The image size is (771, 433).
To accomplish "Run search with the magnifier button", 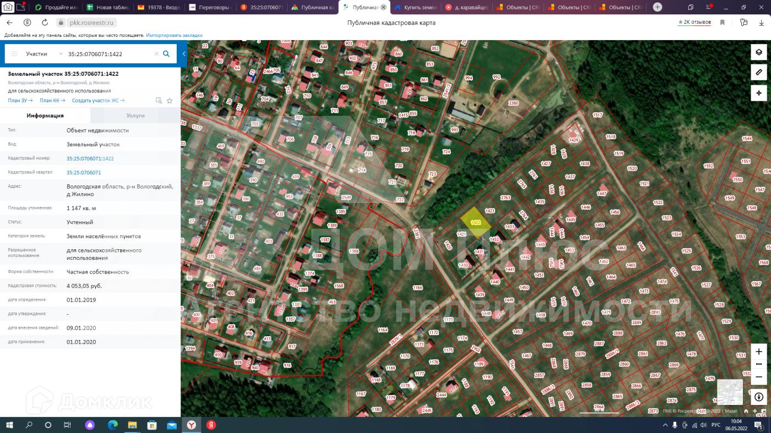I will coord(166,54).
